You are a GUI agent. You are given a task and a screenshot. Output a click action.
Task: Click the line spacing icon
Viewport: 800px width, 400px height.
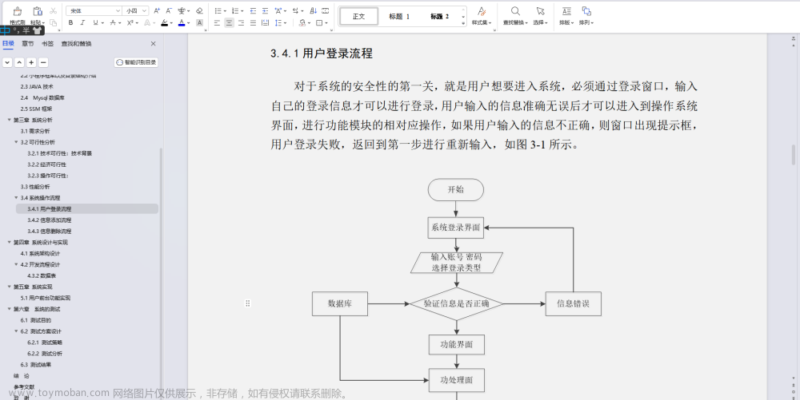pyautogui.click(x=278, y=22)
